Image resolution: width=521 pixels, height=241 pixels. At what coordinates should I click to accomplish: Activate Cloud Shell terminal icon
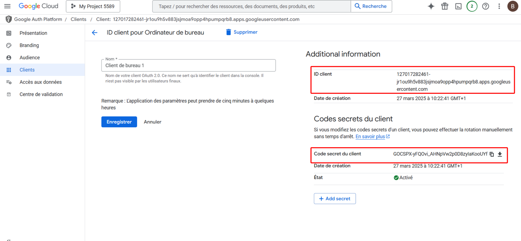point(458,6)
